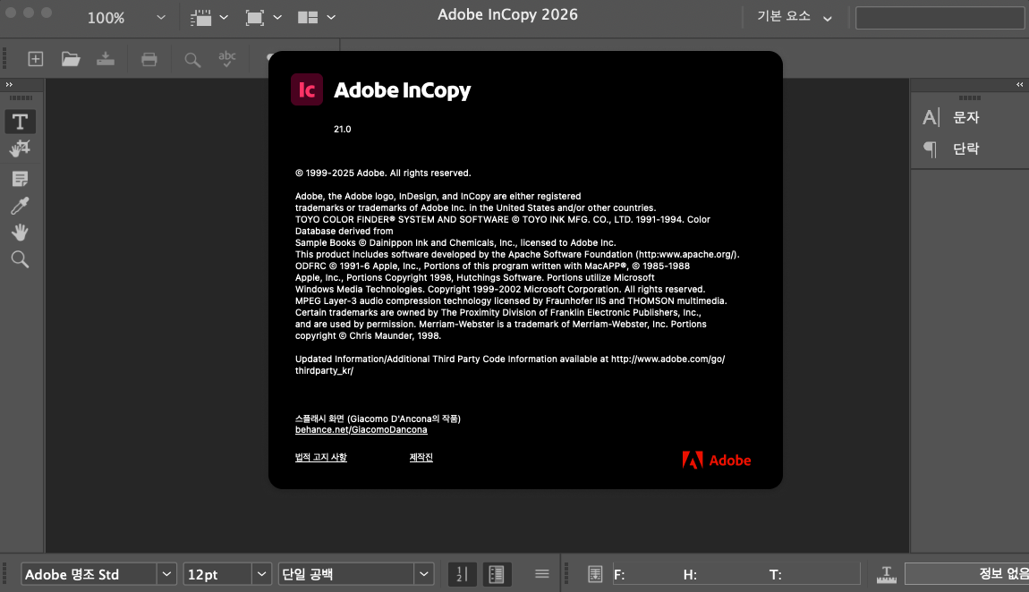Open the 12pt font size dropdown
Viewport: 1029px width, 592px height.
click(261, 574)
